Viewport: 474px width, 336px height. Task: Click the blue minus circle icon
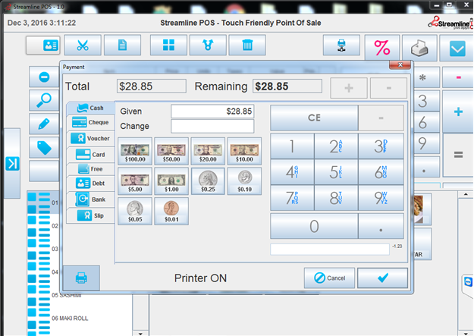click(45, 77)
